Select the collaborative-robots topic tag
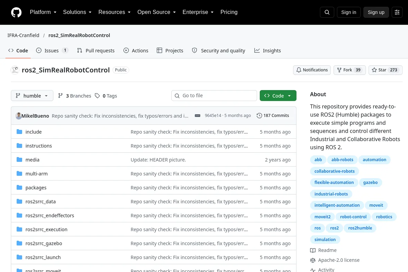Viewport: 408px width, 272px height. click(335, 171)
